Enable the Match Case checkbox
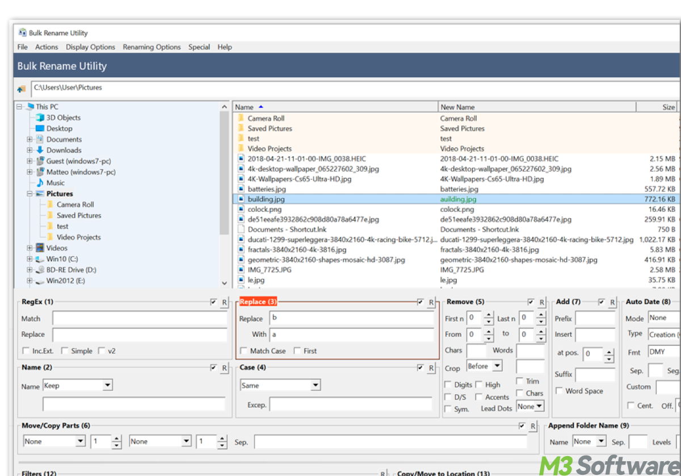The height and width of the screenshot is (476, 681). [243, 350]
